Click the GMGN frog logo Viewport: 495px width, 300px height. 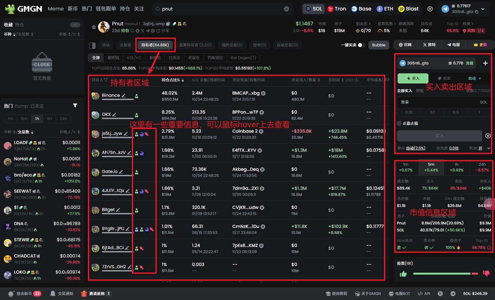click(10, 9)
